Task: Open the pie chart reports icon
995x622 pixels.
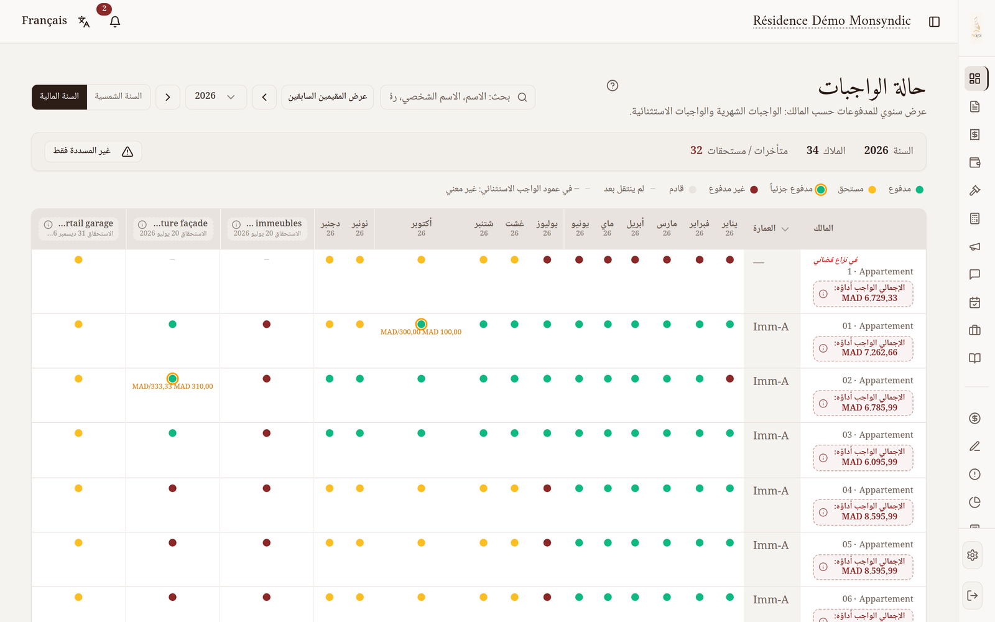Action: click(974, 502)
